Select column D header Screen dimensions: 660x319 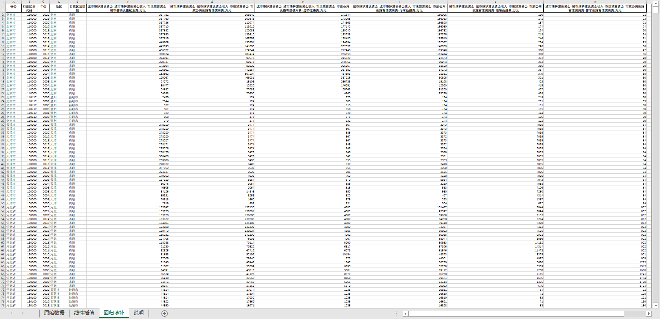[59, 2]
